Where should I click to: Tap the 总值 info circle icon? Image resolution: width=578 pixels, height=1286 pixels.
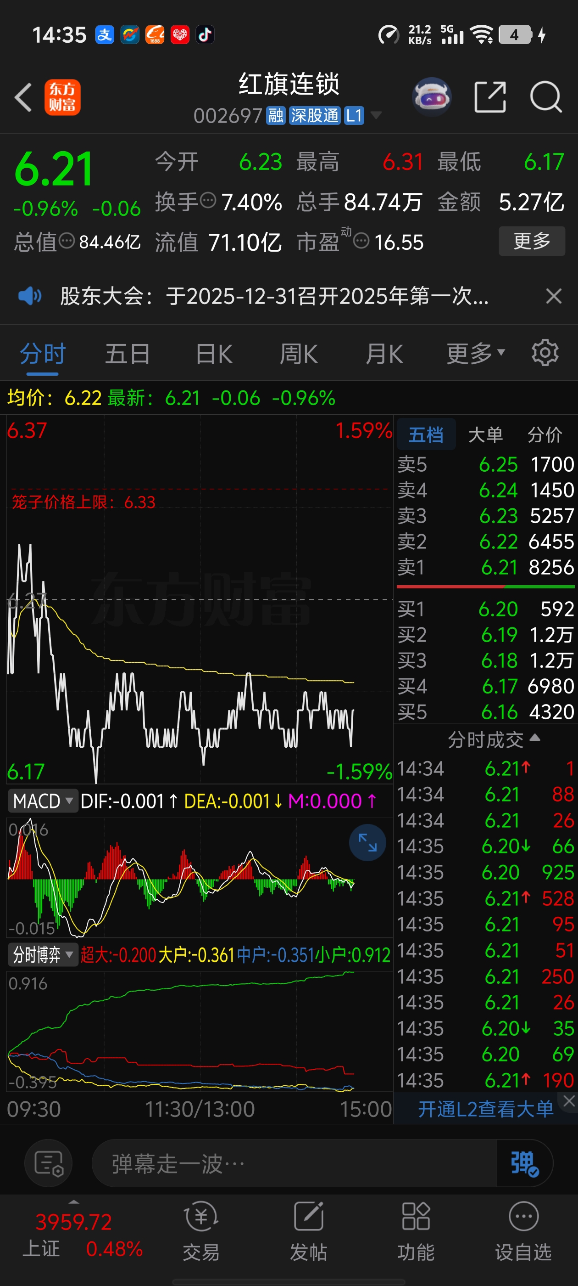[x=67, y=241]
